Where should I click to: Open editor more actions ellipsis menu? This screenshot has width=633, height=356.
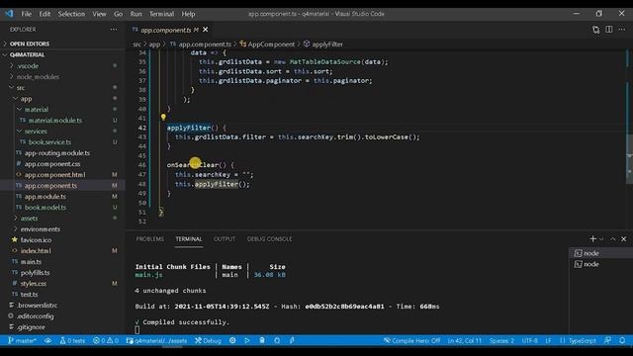(622, 30)
